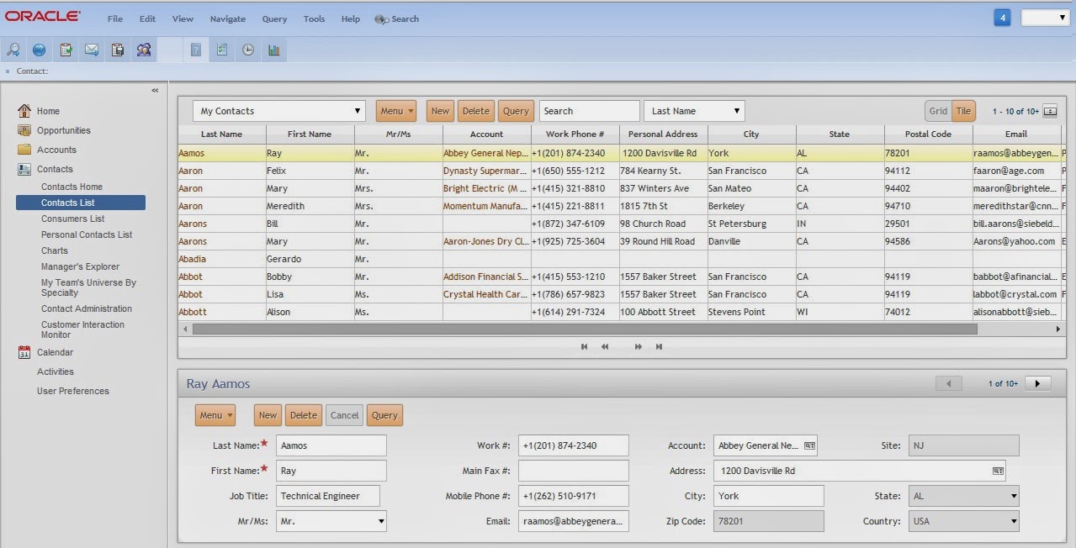Switch list to Grid view

coord(938,111)
